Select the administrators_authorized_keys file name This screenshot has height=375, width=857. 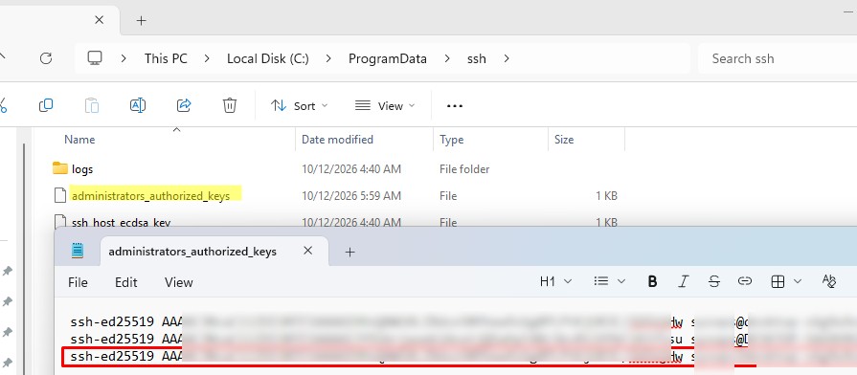(x=150, y=196)
